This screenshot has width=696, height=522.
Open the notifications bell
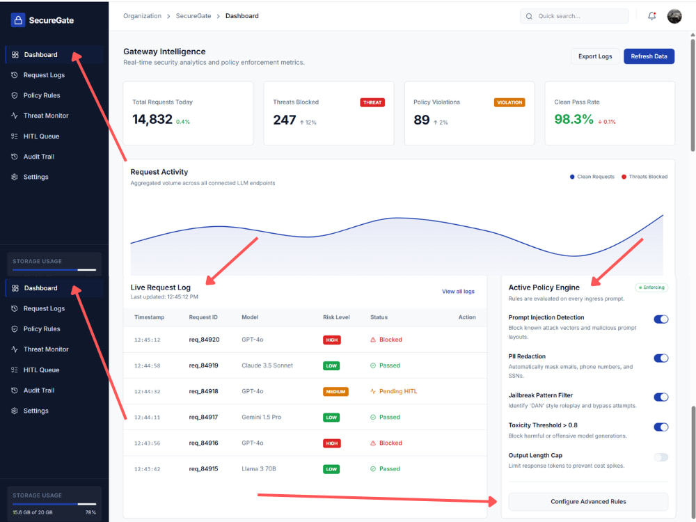651,16
